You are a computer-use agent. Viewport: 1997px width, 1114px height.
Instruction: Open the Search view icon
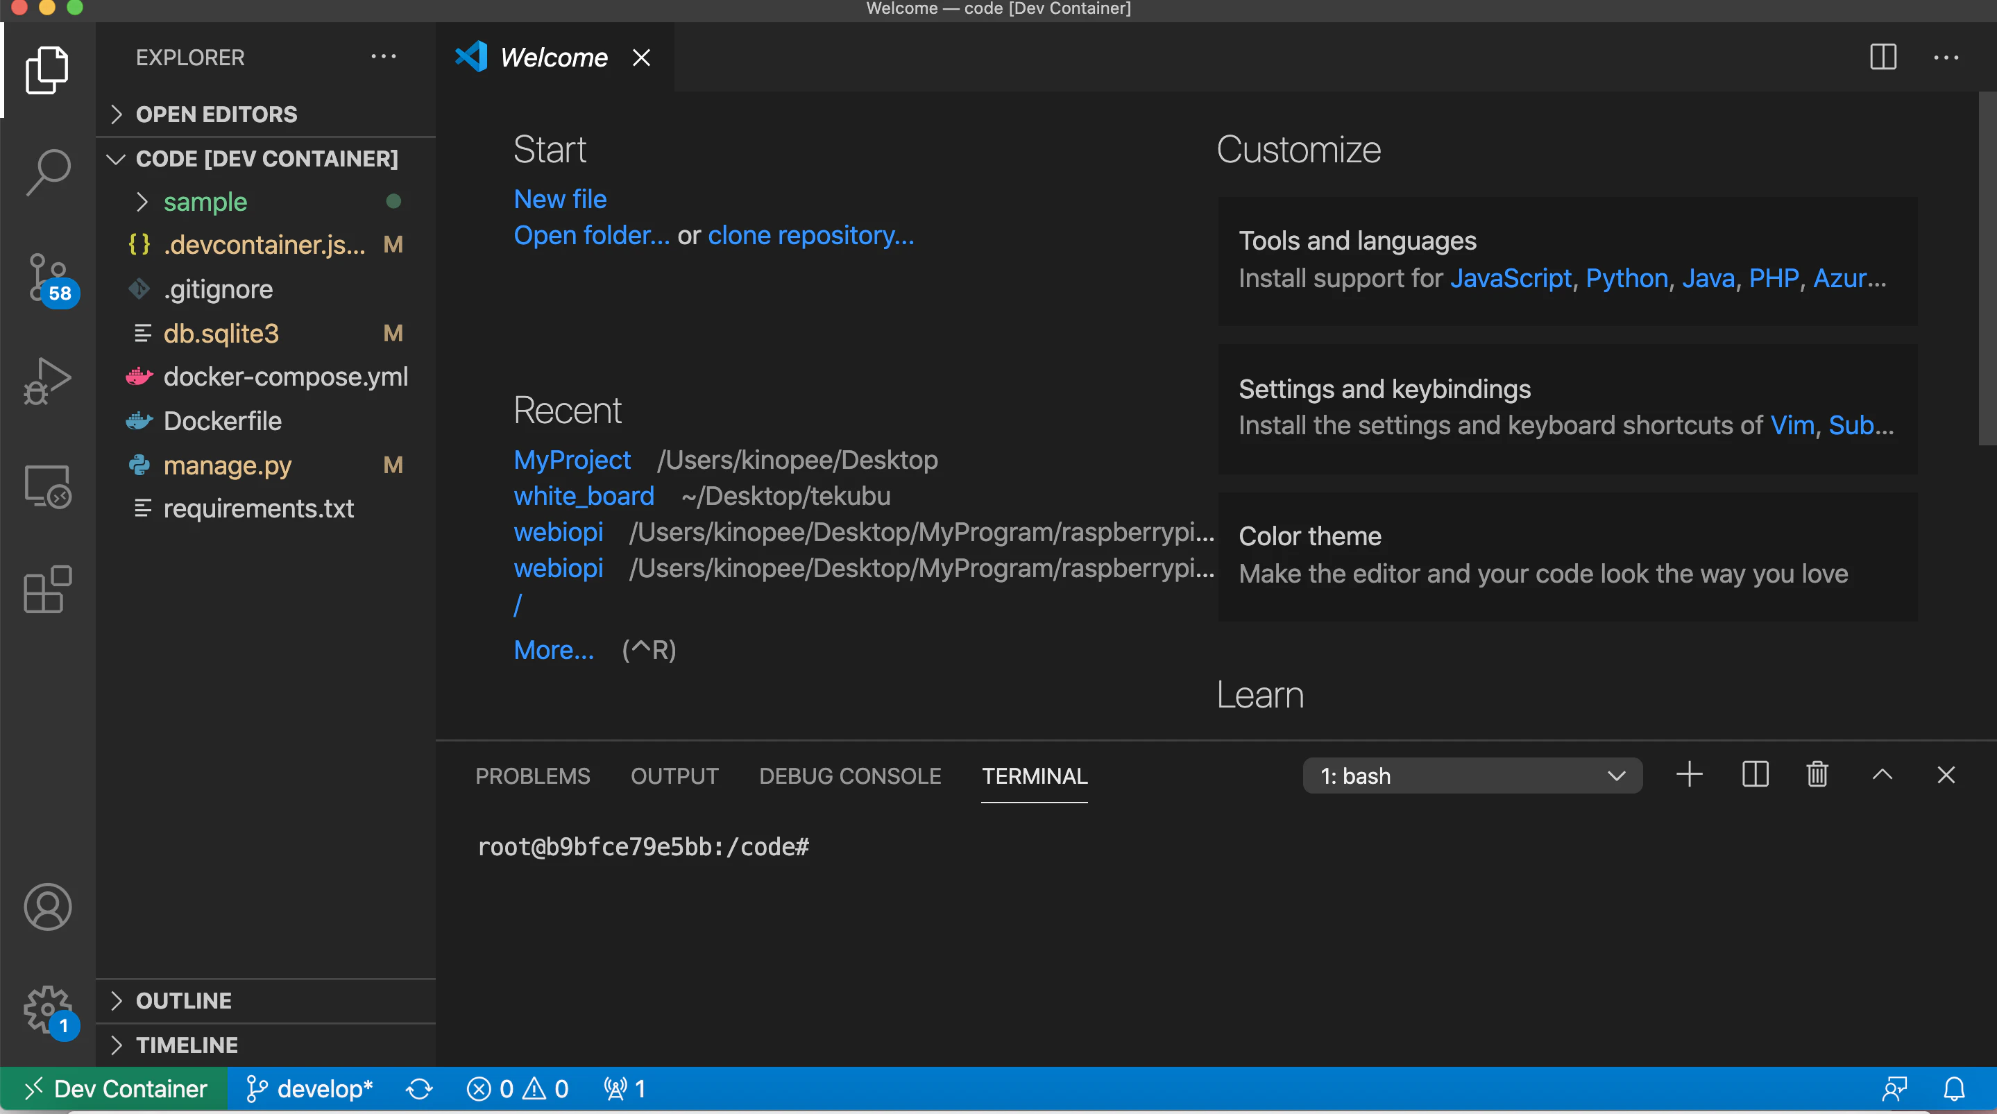[x=47, y=172]
